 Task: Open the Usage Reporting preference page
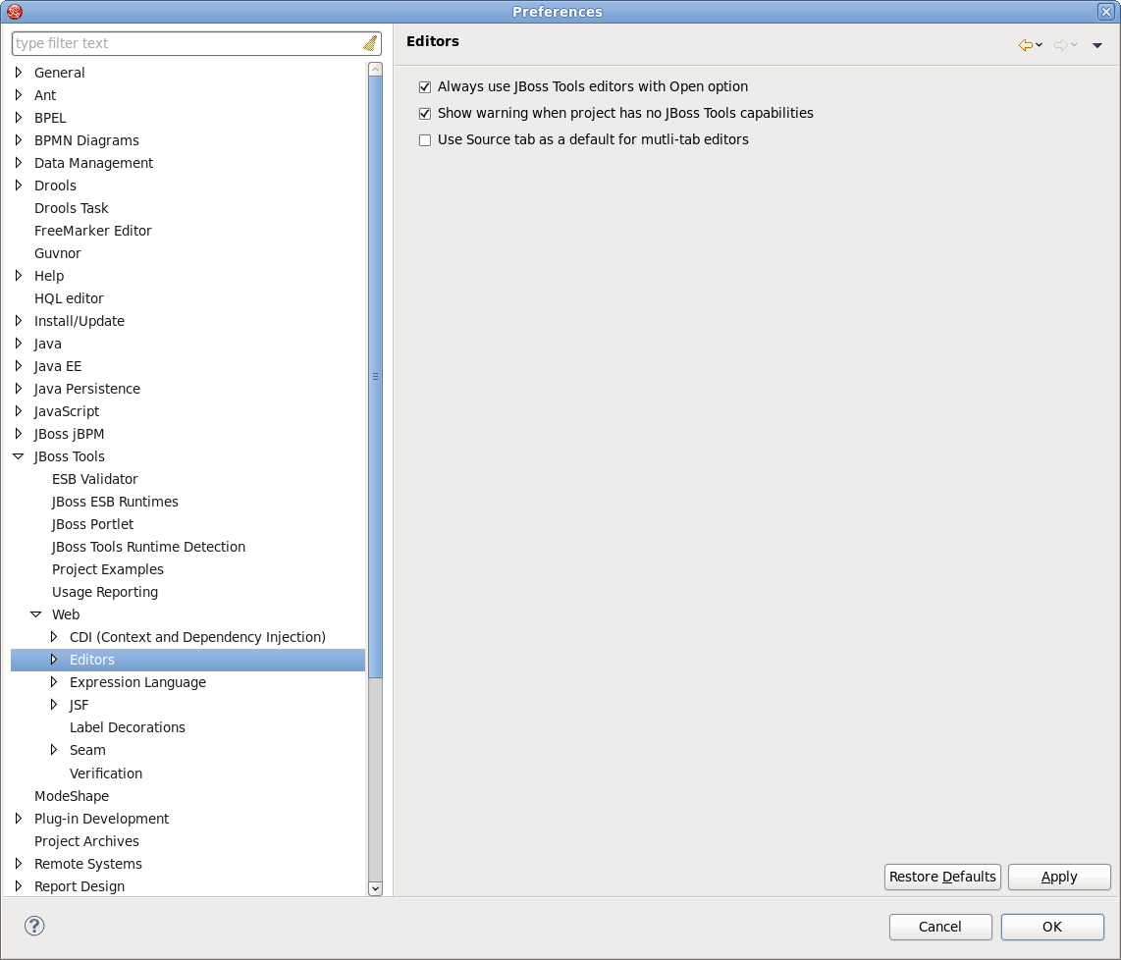[104, 592]
